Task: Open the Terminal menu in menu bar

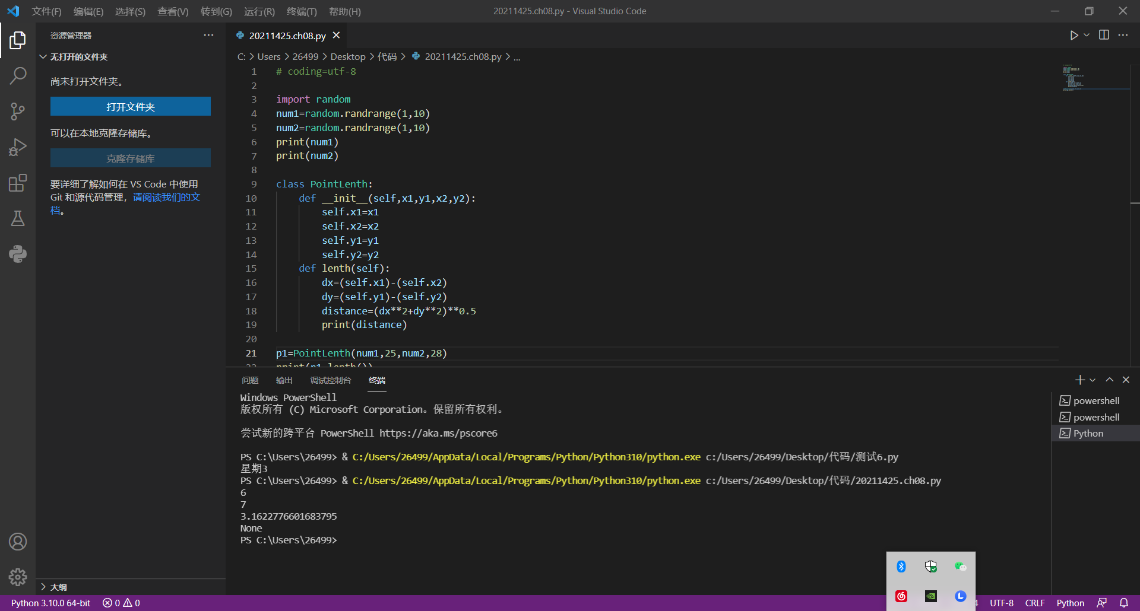Action: click(x=301, y=11)
